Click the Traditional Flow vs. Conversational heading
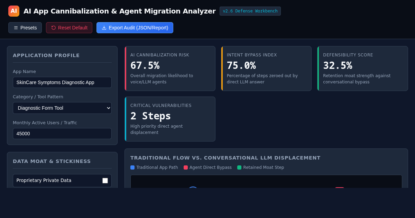The image size is (415, 218). [x=225, y=158]
